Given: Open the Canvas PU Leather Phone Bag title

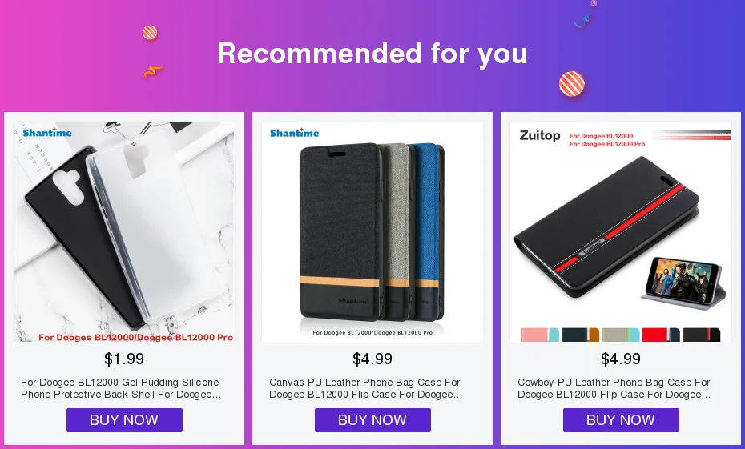Looking at the screenshot, I should pos(365,388).
